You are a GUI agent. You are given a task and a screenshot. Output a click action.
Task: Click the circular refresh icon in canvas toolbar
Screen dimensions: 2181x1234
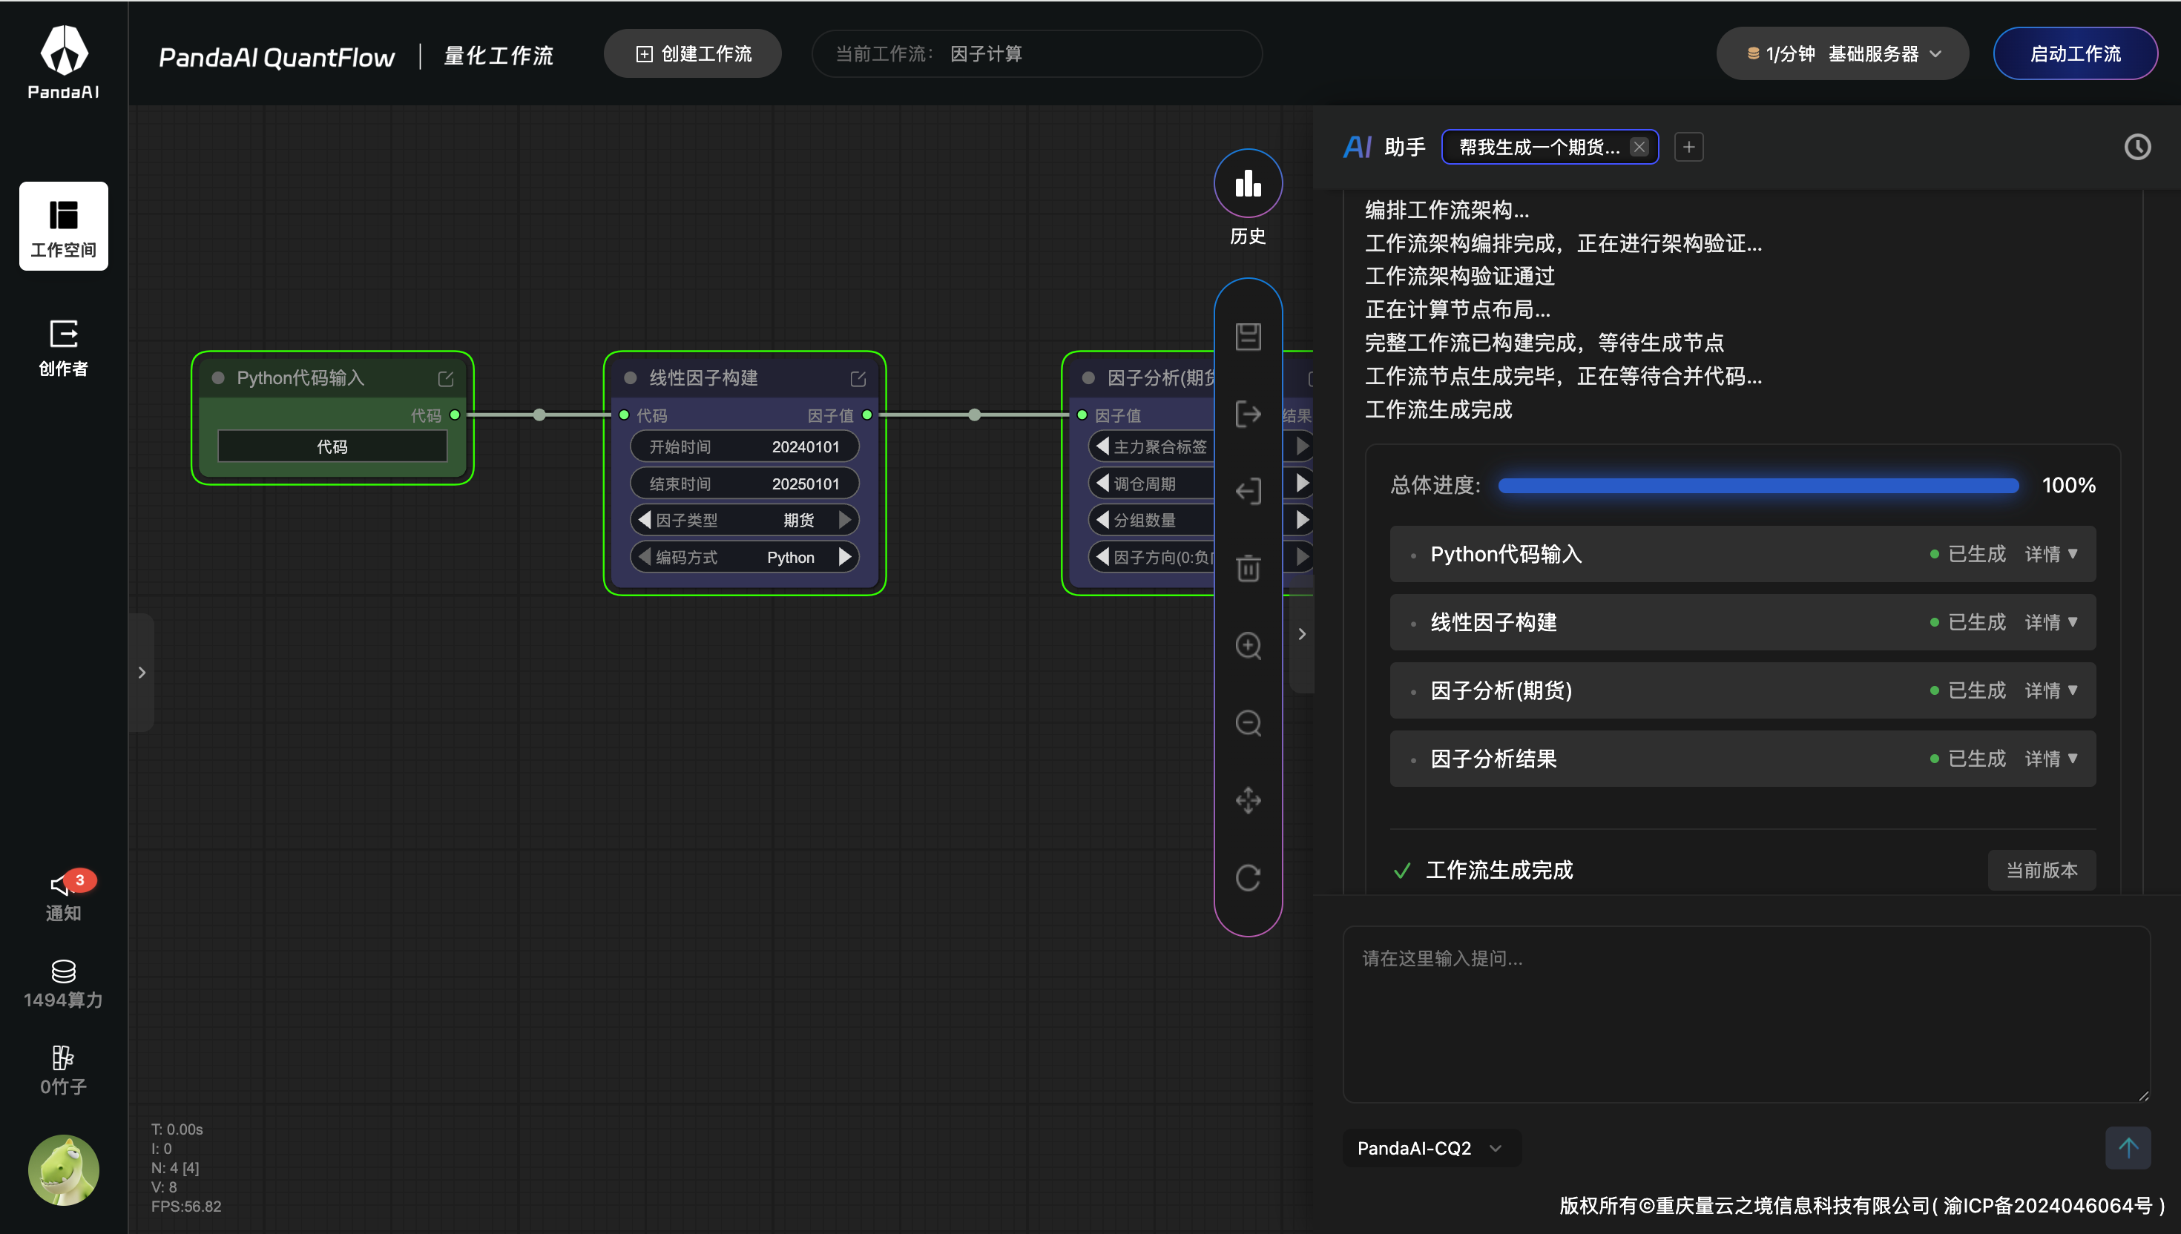click(x=1248, y=877)
